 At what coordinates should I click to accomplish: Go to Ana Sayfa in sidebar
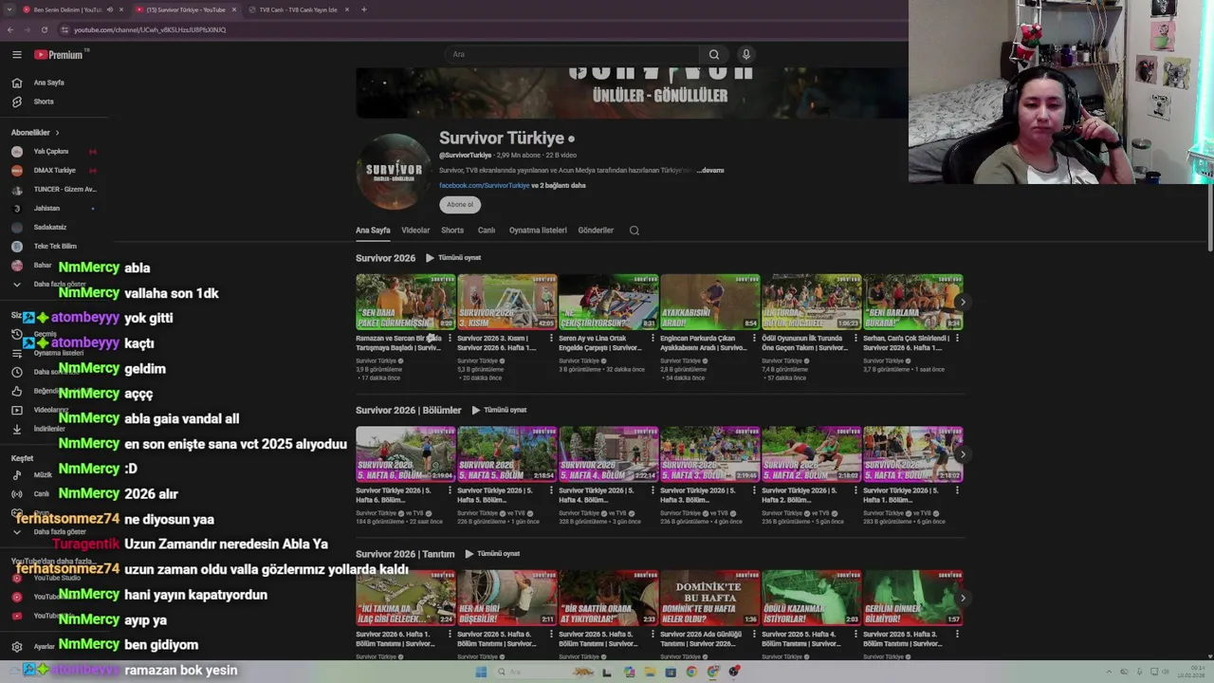(49, 83)
